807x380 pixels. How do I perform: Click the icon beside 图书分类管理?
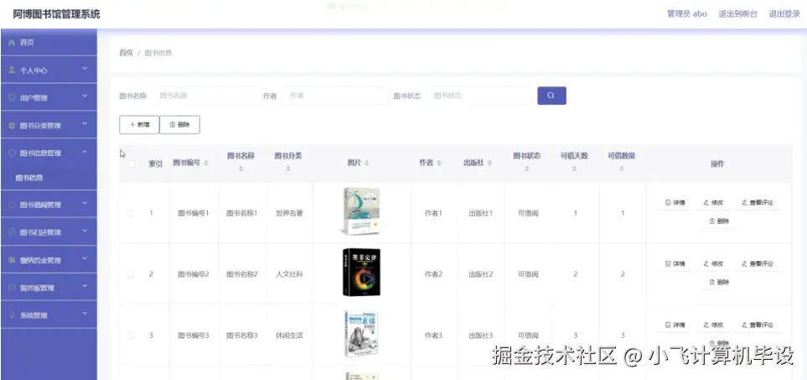(x=12, y=126)
